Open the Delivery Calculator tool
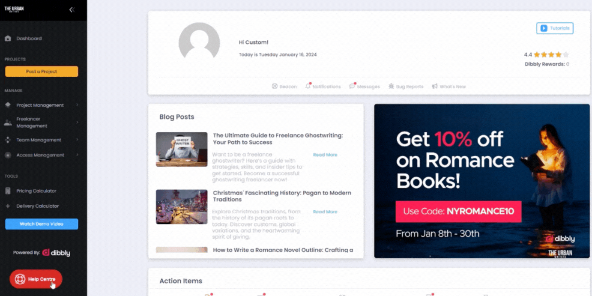This screenshot has height=296, width=592. click(x=38, y=206)
